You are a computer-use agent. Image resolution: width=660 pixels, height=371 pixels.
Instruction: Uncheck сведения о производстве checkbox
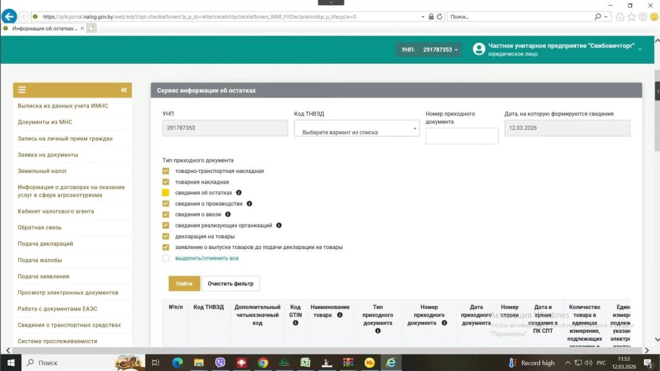166,204
